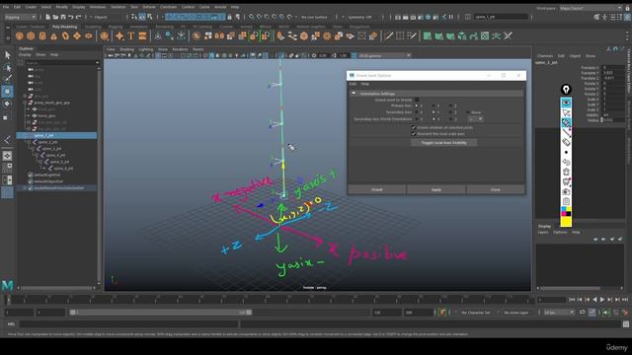Open the Rigging menu set dropdown
632x355 pixels.
pyautogui.click(x=20, y=17)
